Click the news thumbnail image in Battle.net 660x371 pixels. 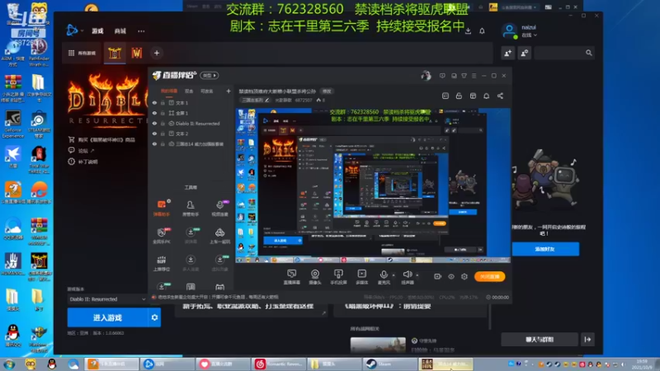coord(378,345)
